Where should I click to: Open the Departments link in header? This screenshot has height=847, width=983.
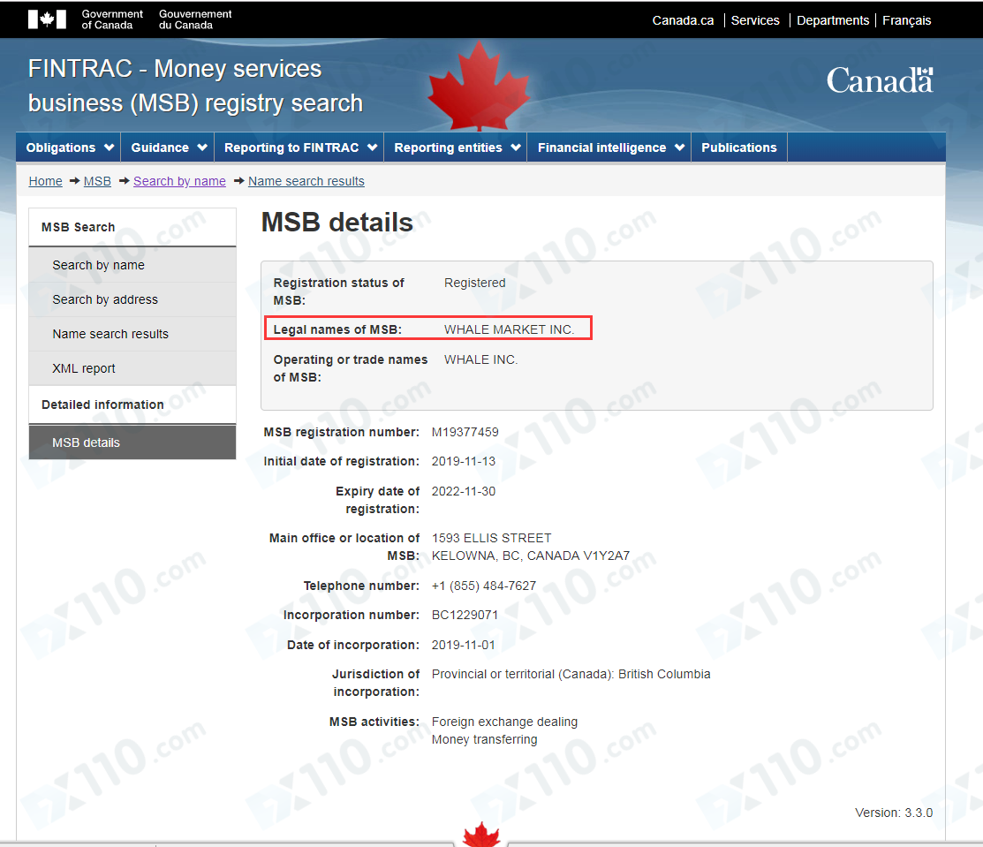tap(833, 20)
